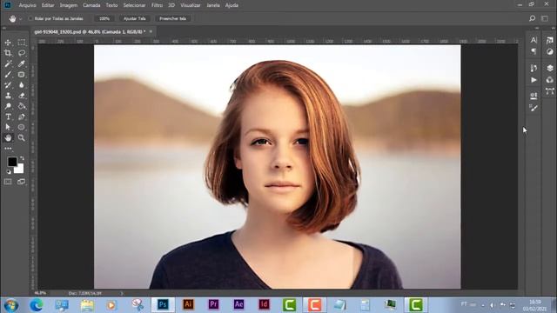
Task: Expand the left toolbox double-arrow
Action: click(3, 28)
